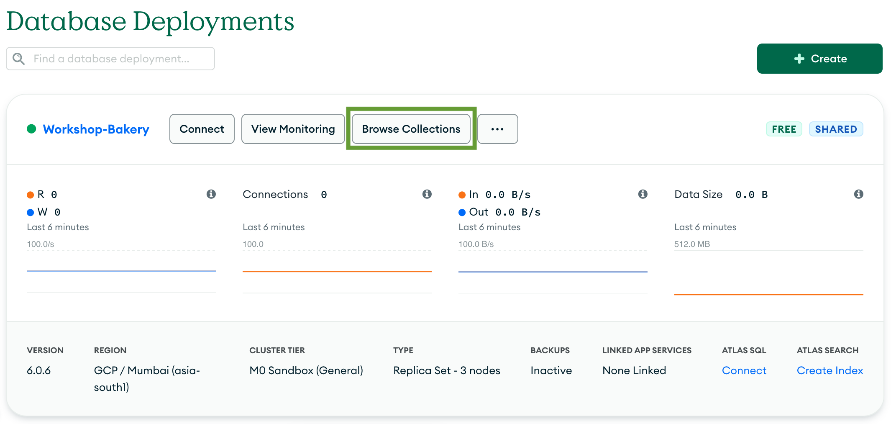Click the Atlas SQL Connect link
The height and width of the screenshot is (424, 891).
pyautogui.click(x=744, y=370)
